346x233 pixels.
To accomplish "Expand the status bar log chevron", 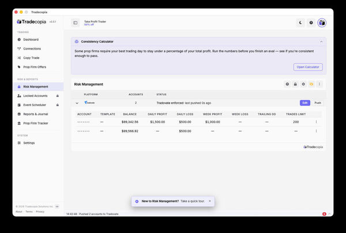I will [329, 214].
